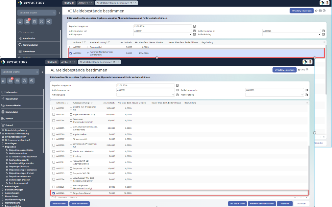Open Meldebestandsliste in the sidebar tree
332x207 pixels.
point(18,153)
